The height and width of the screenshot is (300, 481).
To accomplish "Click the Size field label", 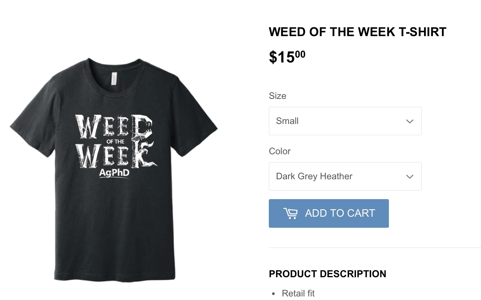I will [x=278, y=96].
